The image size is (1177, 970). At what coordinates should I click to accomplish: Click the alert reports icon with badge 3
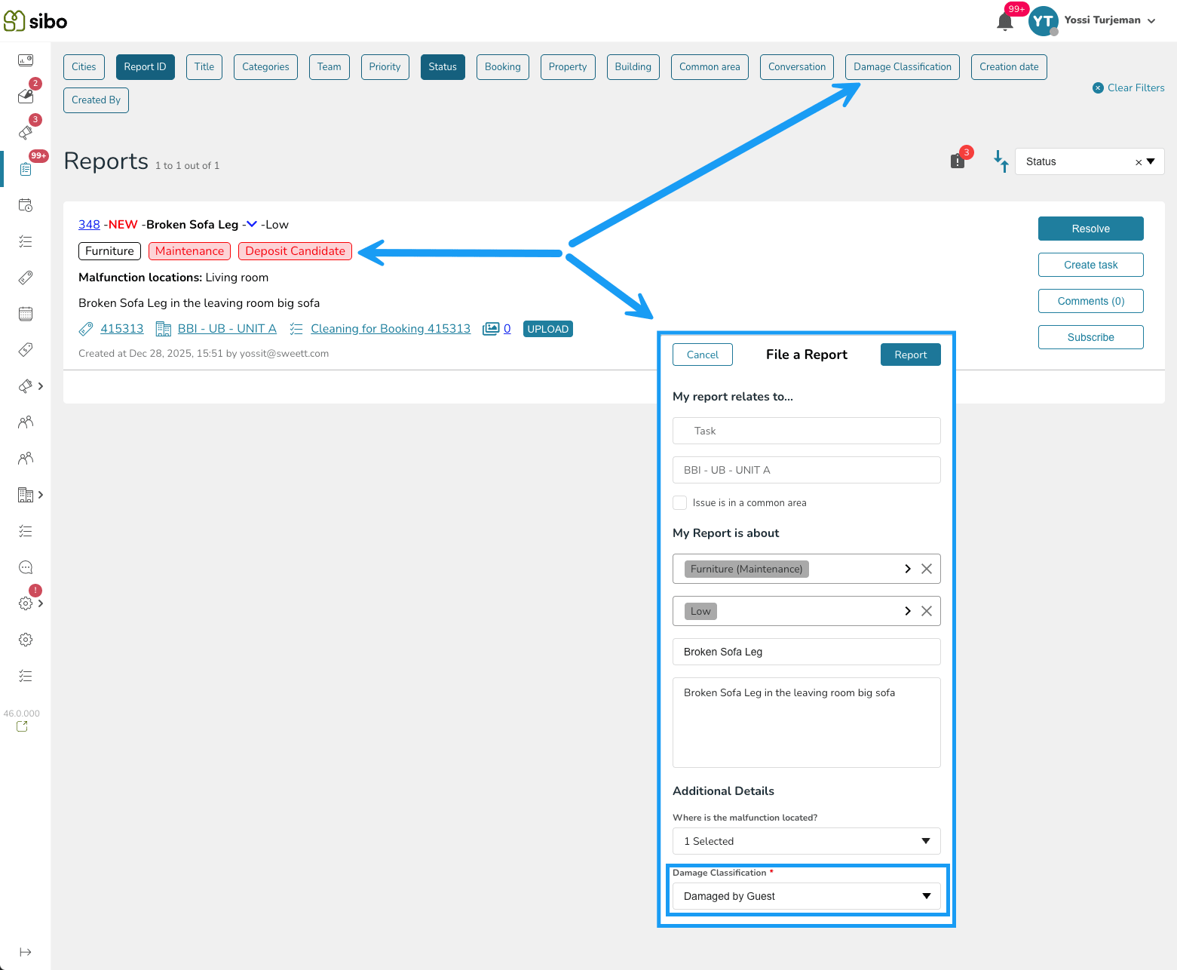click(958, 161)
